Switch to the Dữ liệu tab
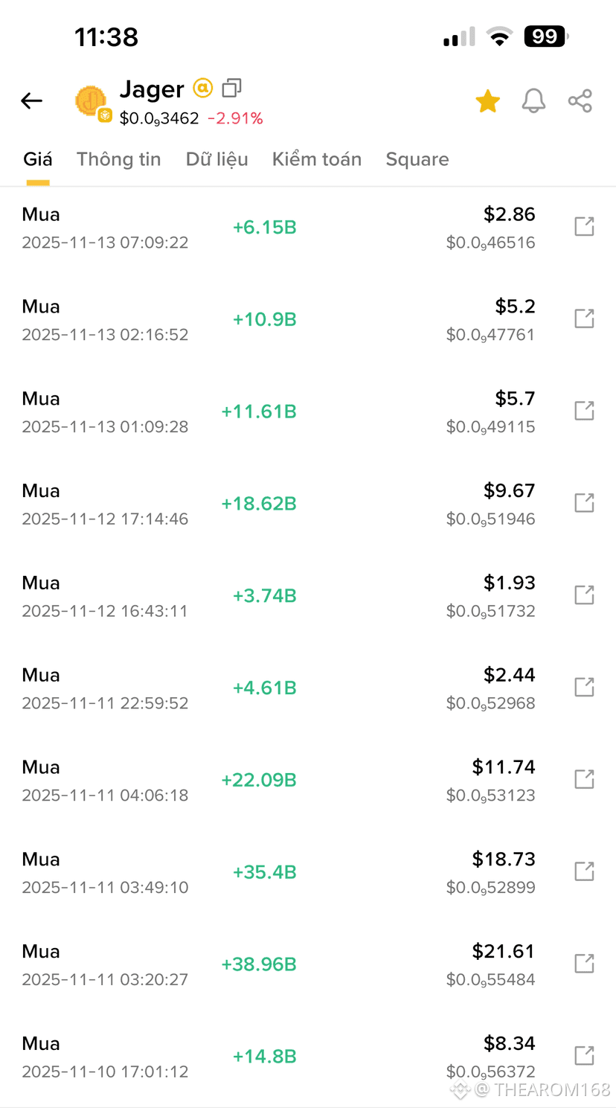 (217, 159)
